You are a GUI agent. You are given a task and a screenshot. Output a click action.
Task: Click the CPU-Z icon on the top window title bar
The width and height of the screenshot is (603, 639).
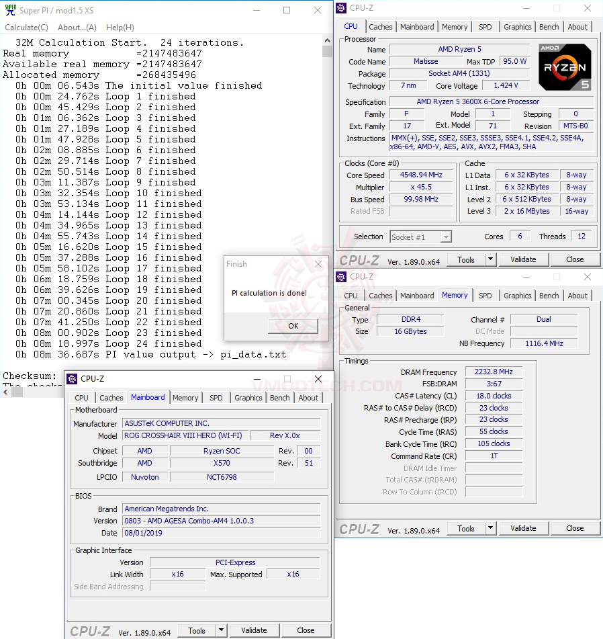coord(341,7)
